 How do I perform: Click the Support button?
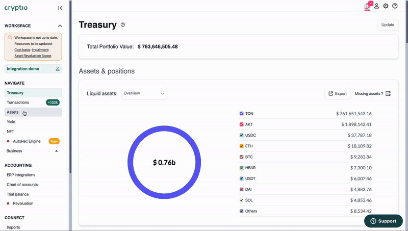pyautogui.click(x=384, y=221)
